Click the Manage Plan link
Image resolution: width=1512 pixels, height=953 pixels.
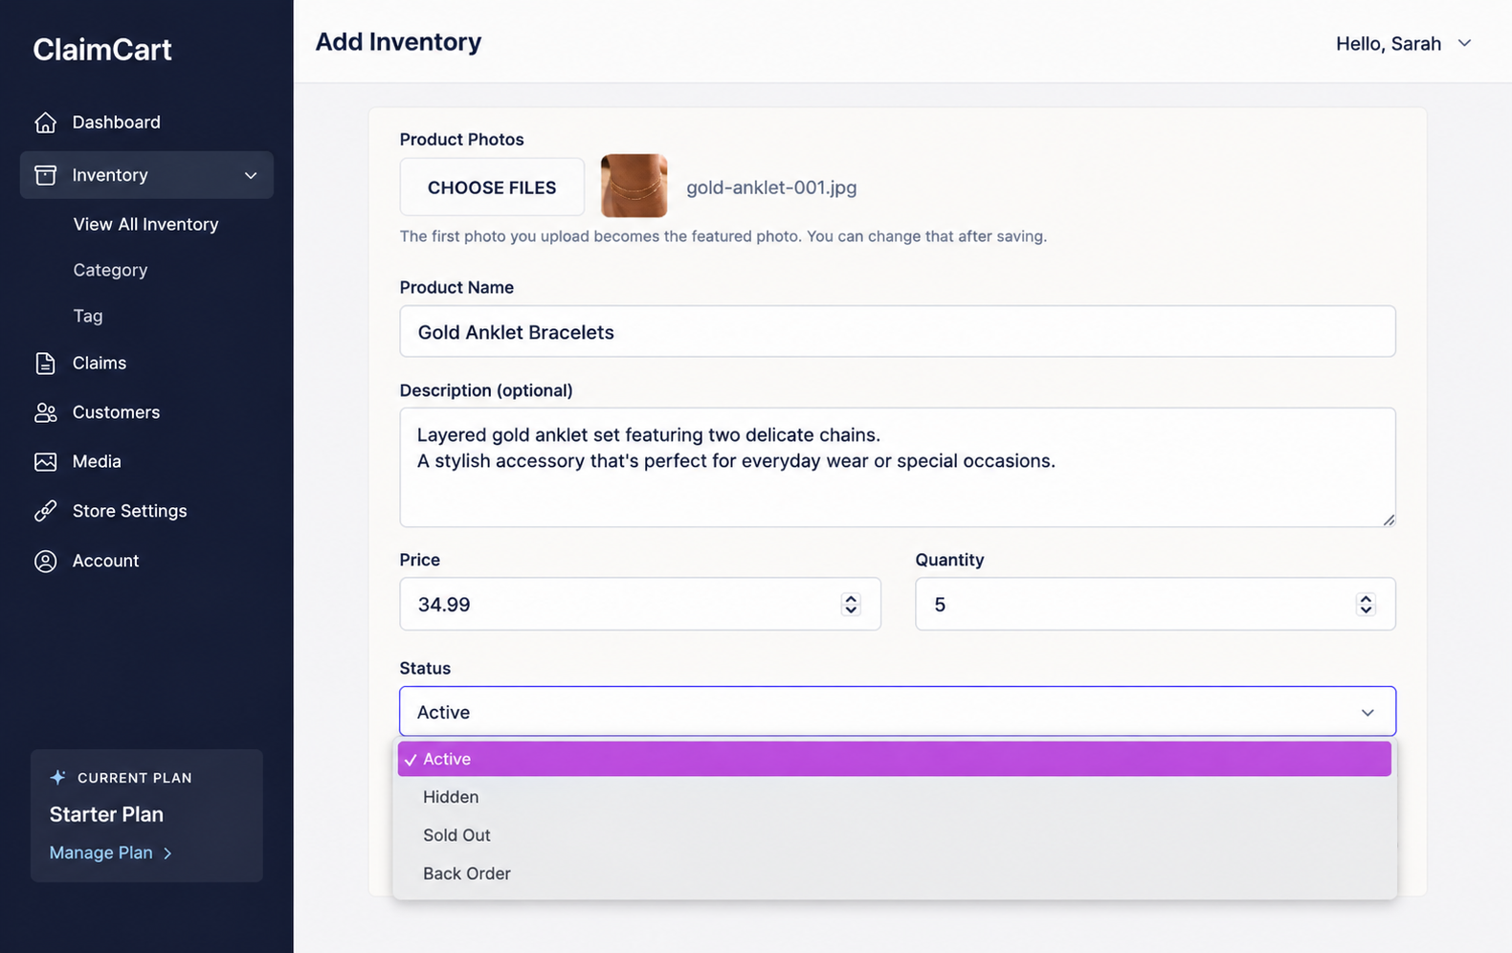point(110,853)
